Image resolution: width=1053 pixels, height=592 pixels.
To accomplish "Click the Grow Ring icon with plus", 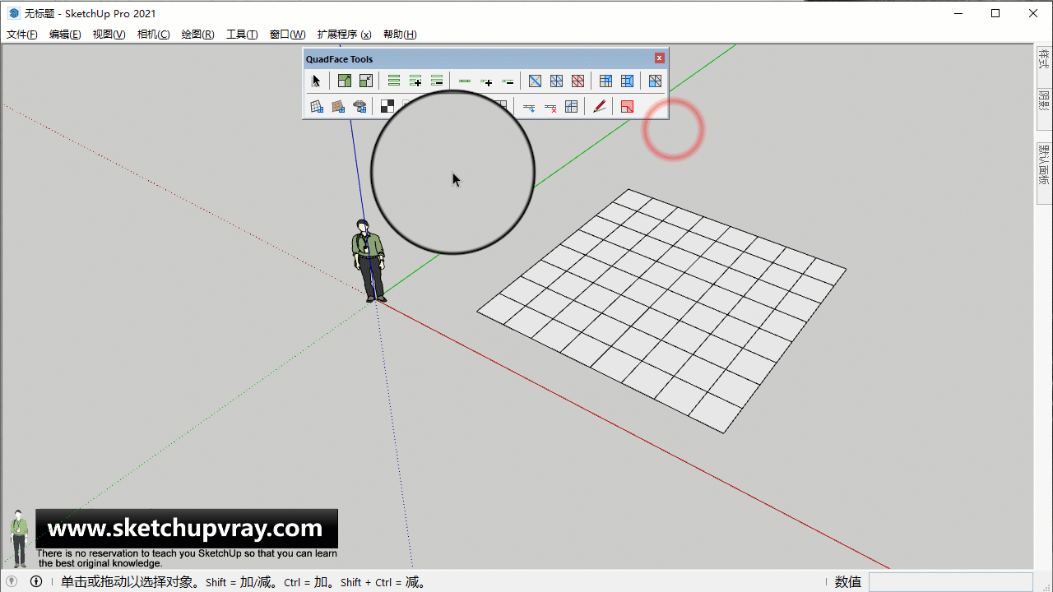I will [x=415, y=81].
